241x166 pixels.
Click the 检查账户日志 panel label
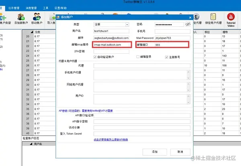coord(31,138)
